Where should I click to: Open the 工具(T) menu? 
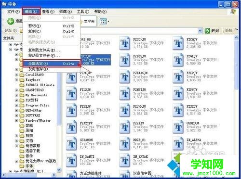click(83, 12)
